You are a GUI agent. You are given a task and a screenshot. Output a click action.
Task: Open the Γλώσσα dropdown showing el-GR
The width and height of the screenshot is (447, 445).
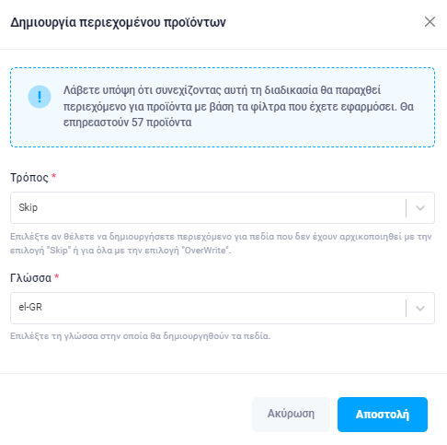pos(223,308)
